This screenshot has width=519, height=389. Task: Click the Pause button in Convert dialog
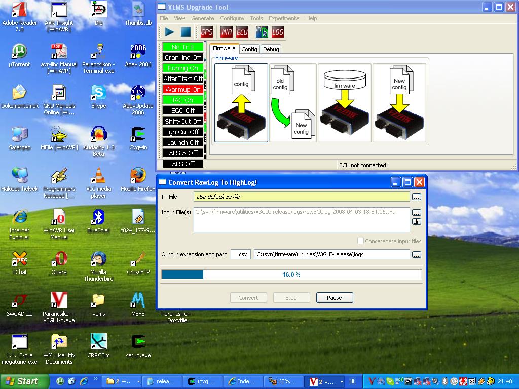(335, 298)
